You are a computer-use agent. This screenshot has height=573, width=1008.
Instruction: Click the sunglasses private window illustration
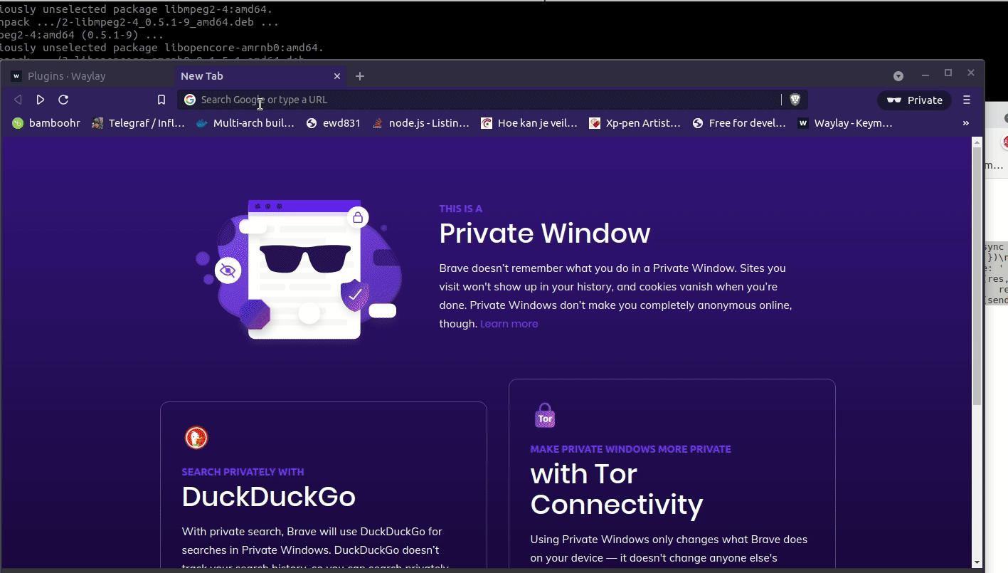(299, 269)
